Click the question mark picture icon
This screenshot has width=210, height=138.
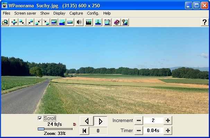coord(125,22)
